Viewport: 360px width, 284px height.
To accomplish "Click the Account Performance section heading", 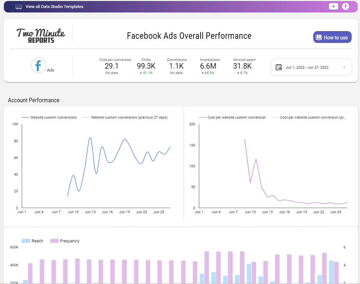I will pyautogui.click(x=34, y=100).
